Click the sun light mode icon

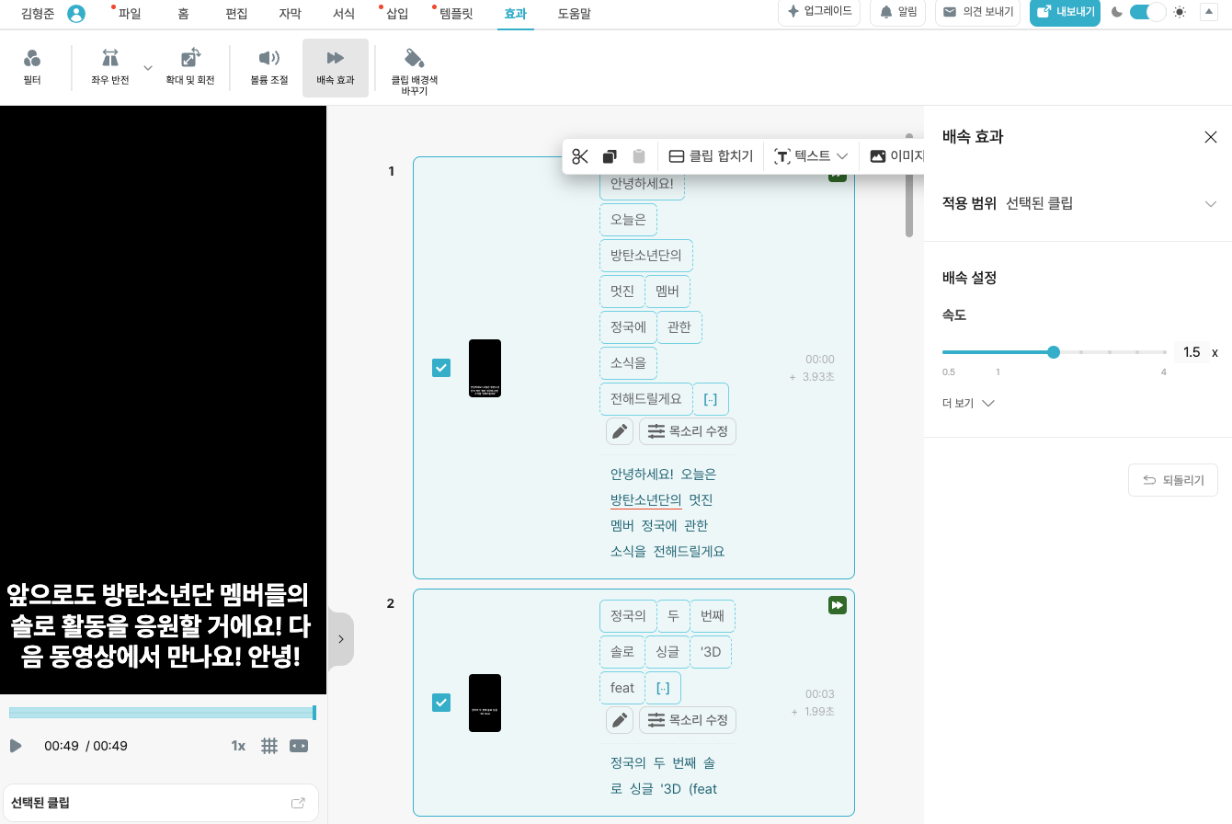[x=1180, y=12]
